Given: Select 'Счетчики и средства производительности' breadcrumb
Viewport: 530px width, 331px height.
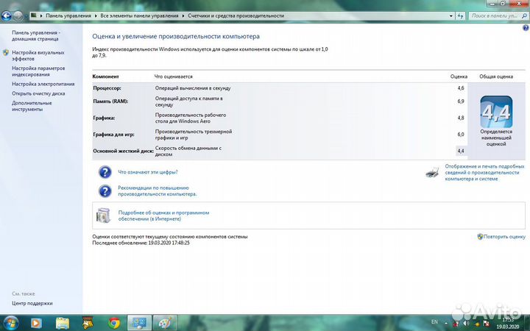Looking at the screenshot, I should click(x=236, y=15).
